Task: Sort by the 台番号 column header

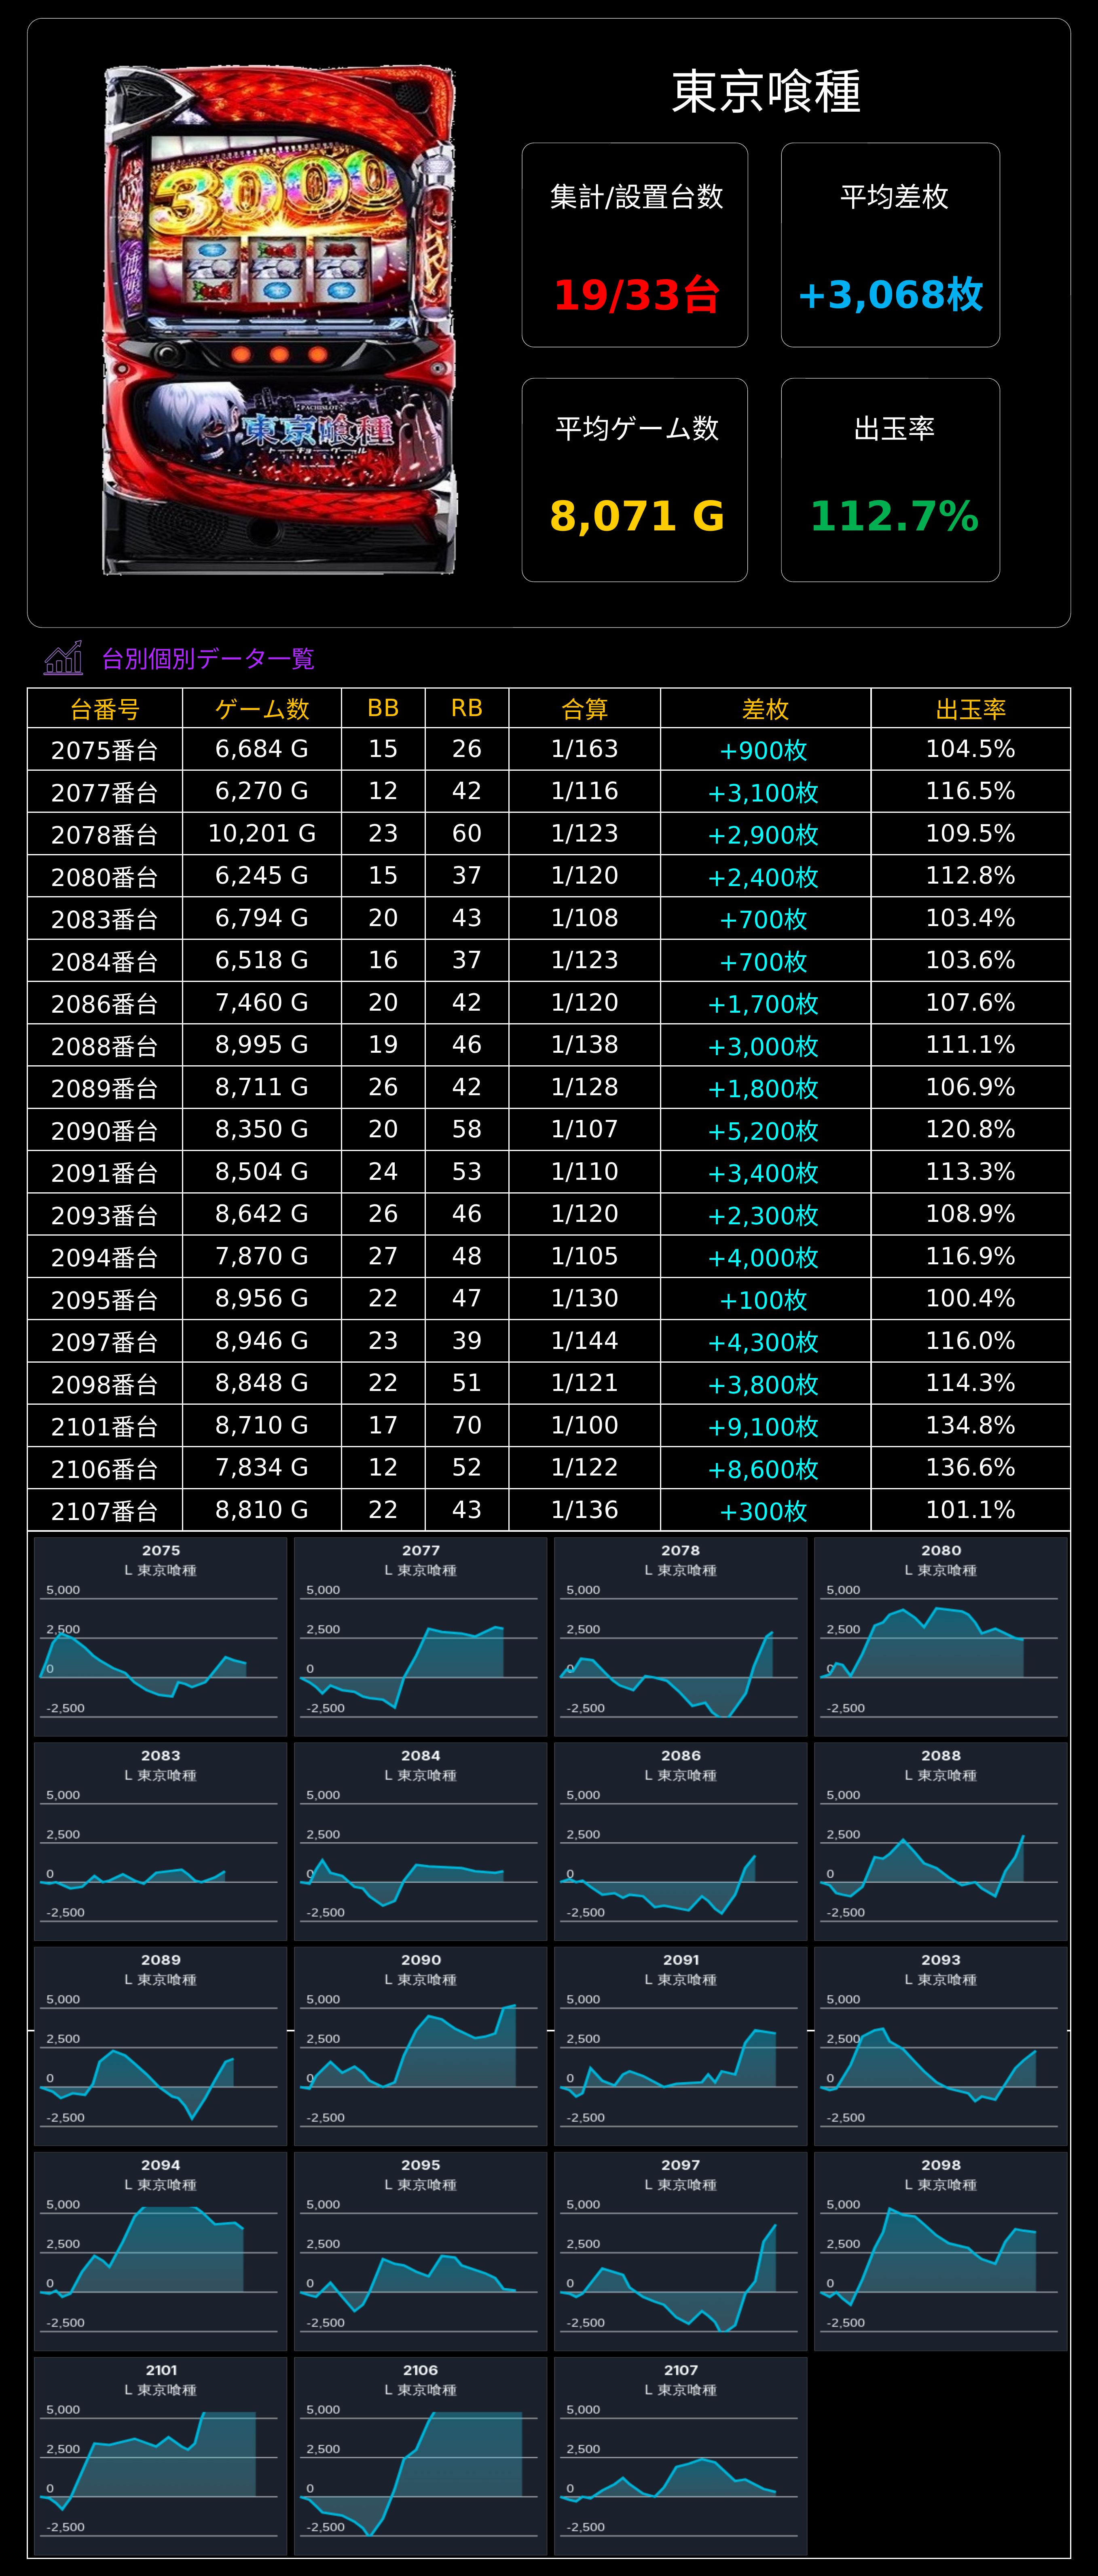Action: point(105,708)
